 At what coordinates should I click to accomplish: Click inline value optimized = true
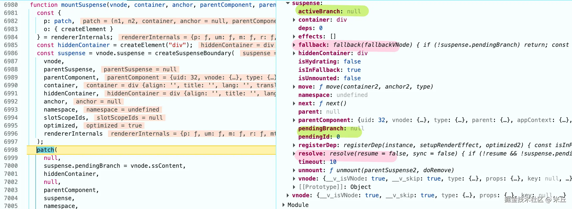coord(114,125)
